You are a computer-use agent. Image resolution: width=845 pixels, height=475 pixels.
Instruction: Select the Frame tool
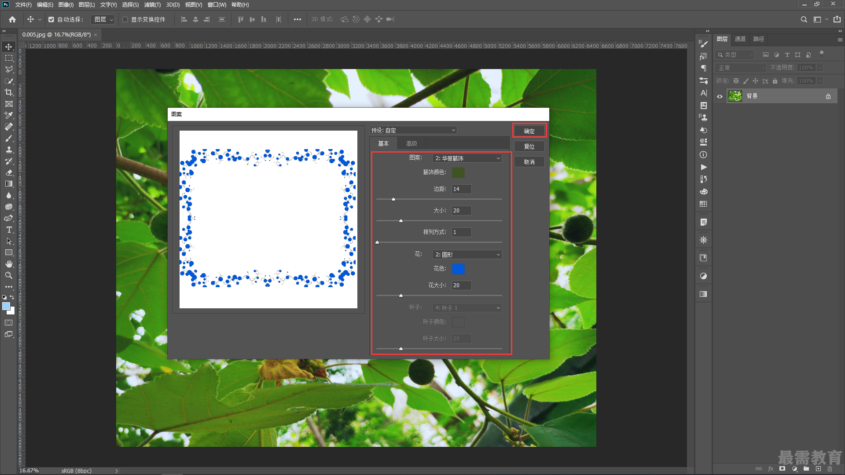tap(9, 104)
